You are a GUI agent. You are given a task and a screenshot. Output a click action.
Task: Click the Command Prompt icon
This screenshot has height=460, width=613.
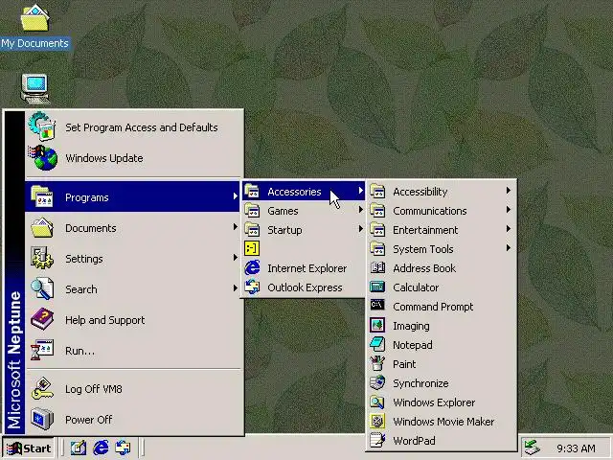tap(377, 306)
